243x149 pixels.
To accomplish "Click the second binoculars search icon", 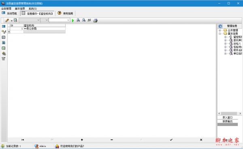I will pyautogui.click(x=84, y=20).
